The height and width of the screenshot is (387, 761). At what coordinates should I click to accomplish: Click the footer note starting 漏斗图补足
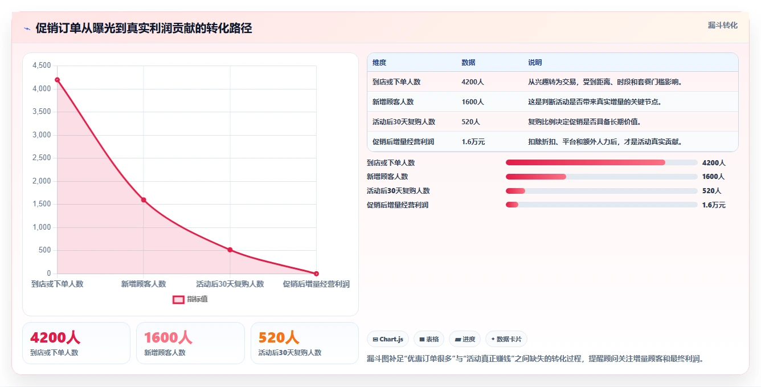(x=536, y=359)
